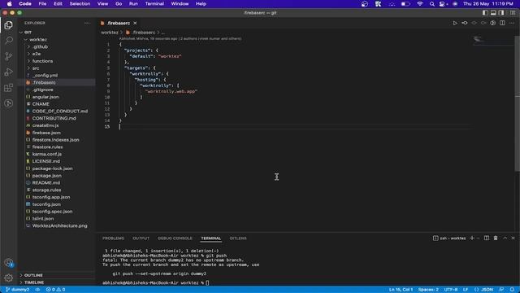This screenshot has height=293, width=520.
Task: Open macOS Spotlight search icon
Action: (431, 4)
